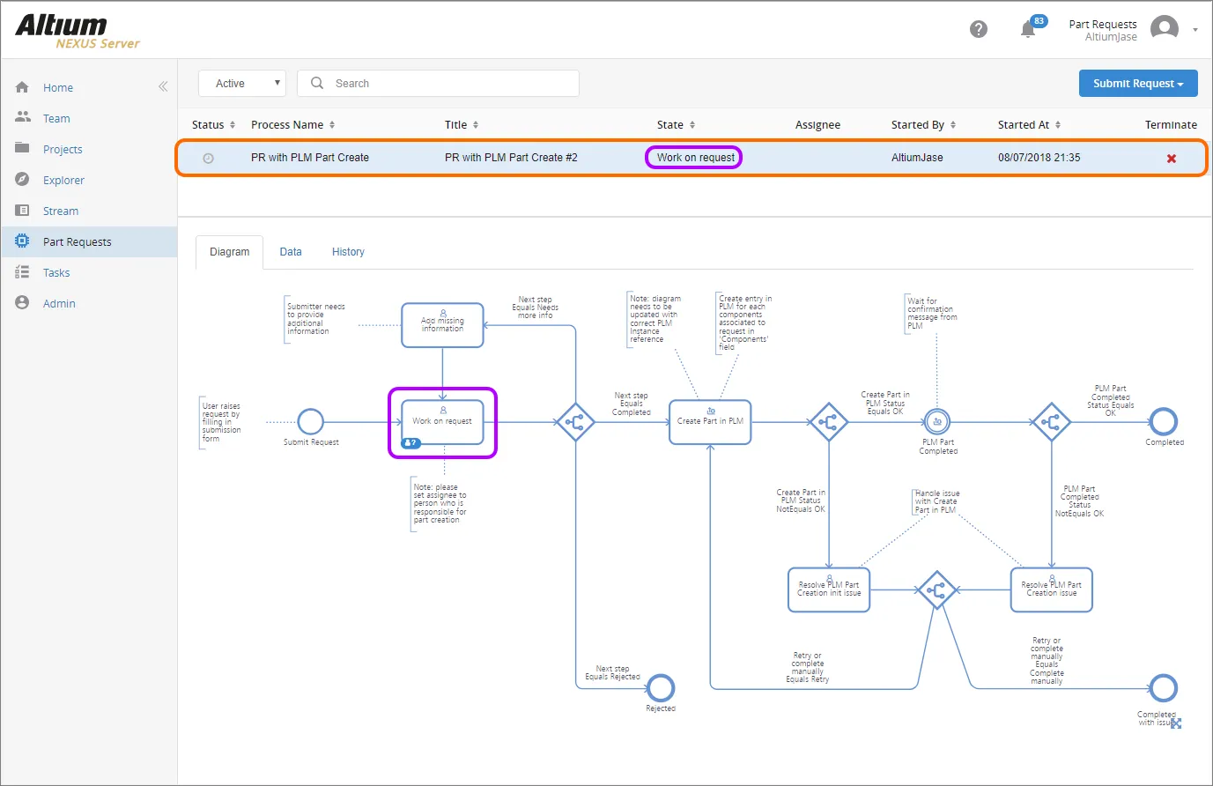Open Explorer in sidebar

coord(63,181)
